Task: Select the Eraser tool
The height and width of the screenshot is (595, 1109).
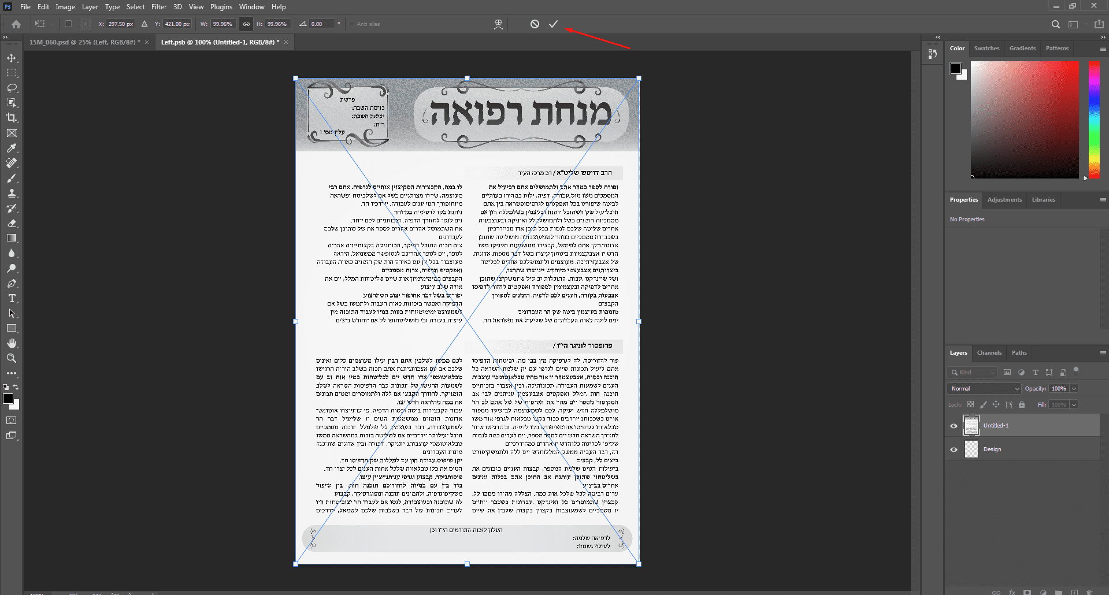Action: (x=12, y=224)
